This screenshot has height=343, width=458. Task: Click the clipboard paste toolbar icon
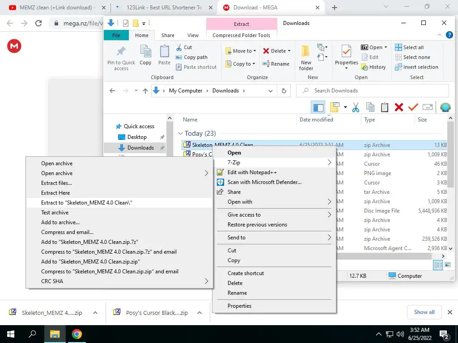coord(384,107)
